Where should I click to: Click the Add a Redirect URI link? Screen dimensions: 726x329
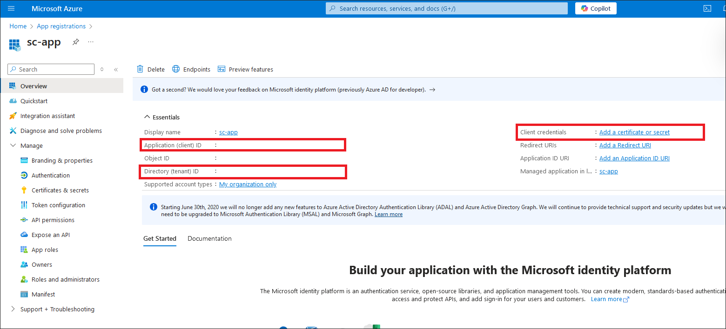(x=625, y=145)
